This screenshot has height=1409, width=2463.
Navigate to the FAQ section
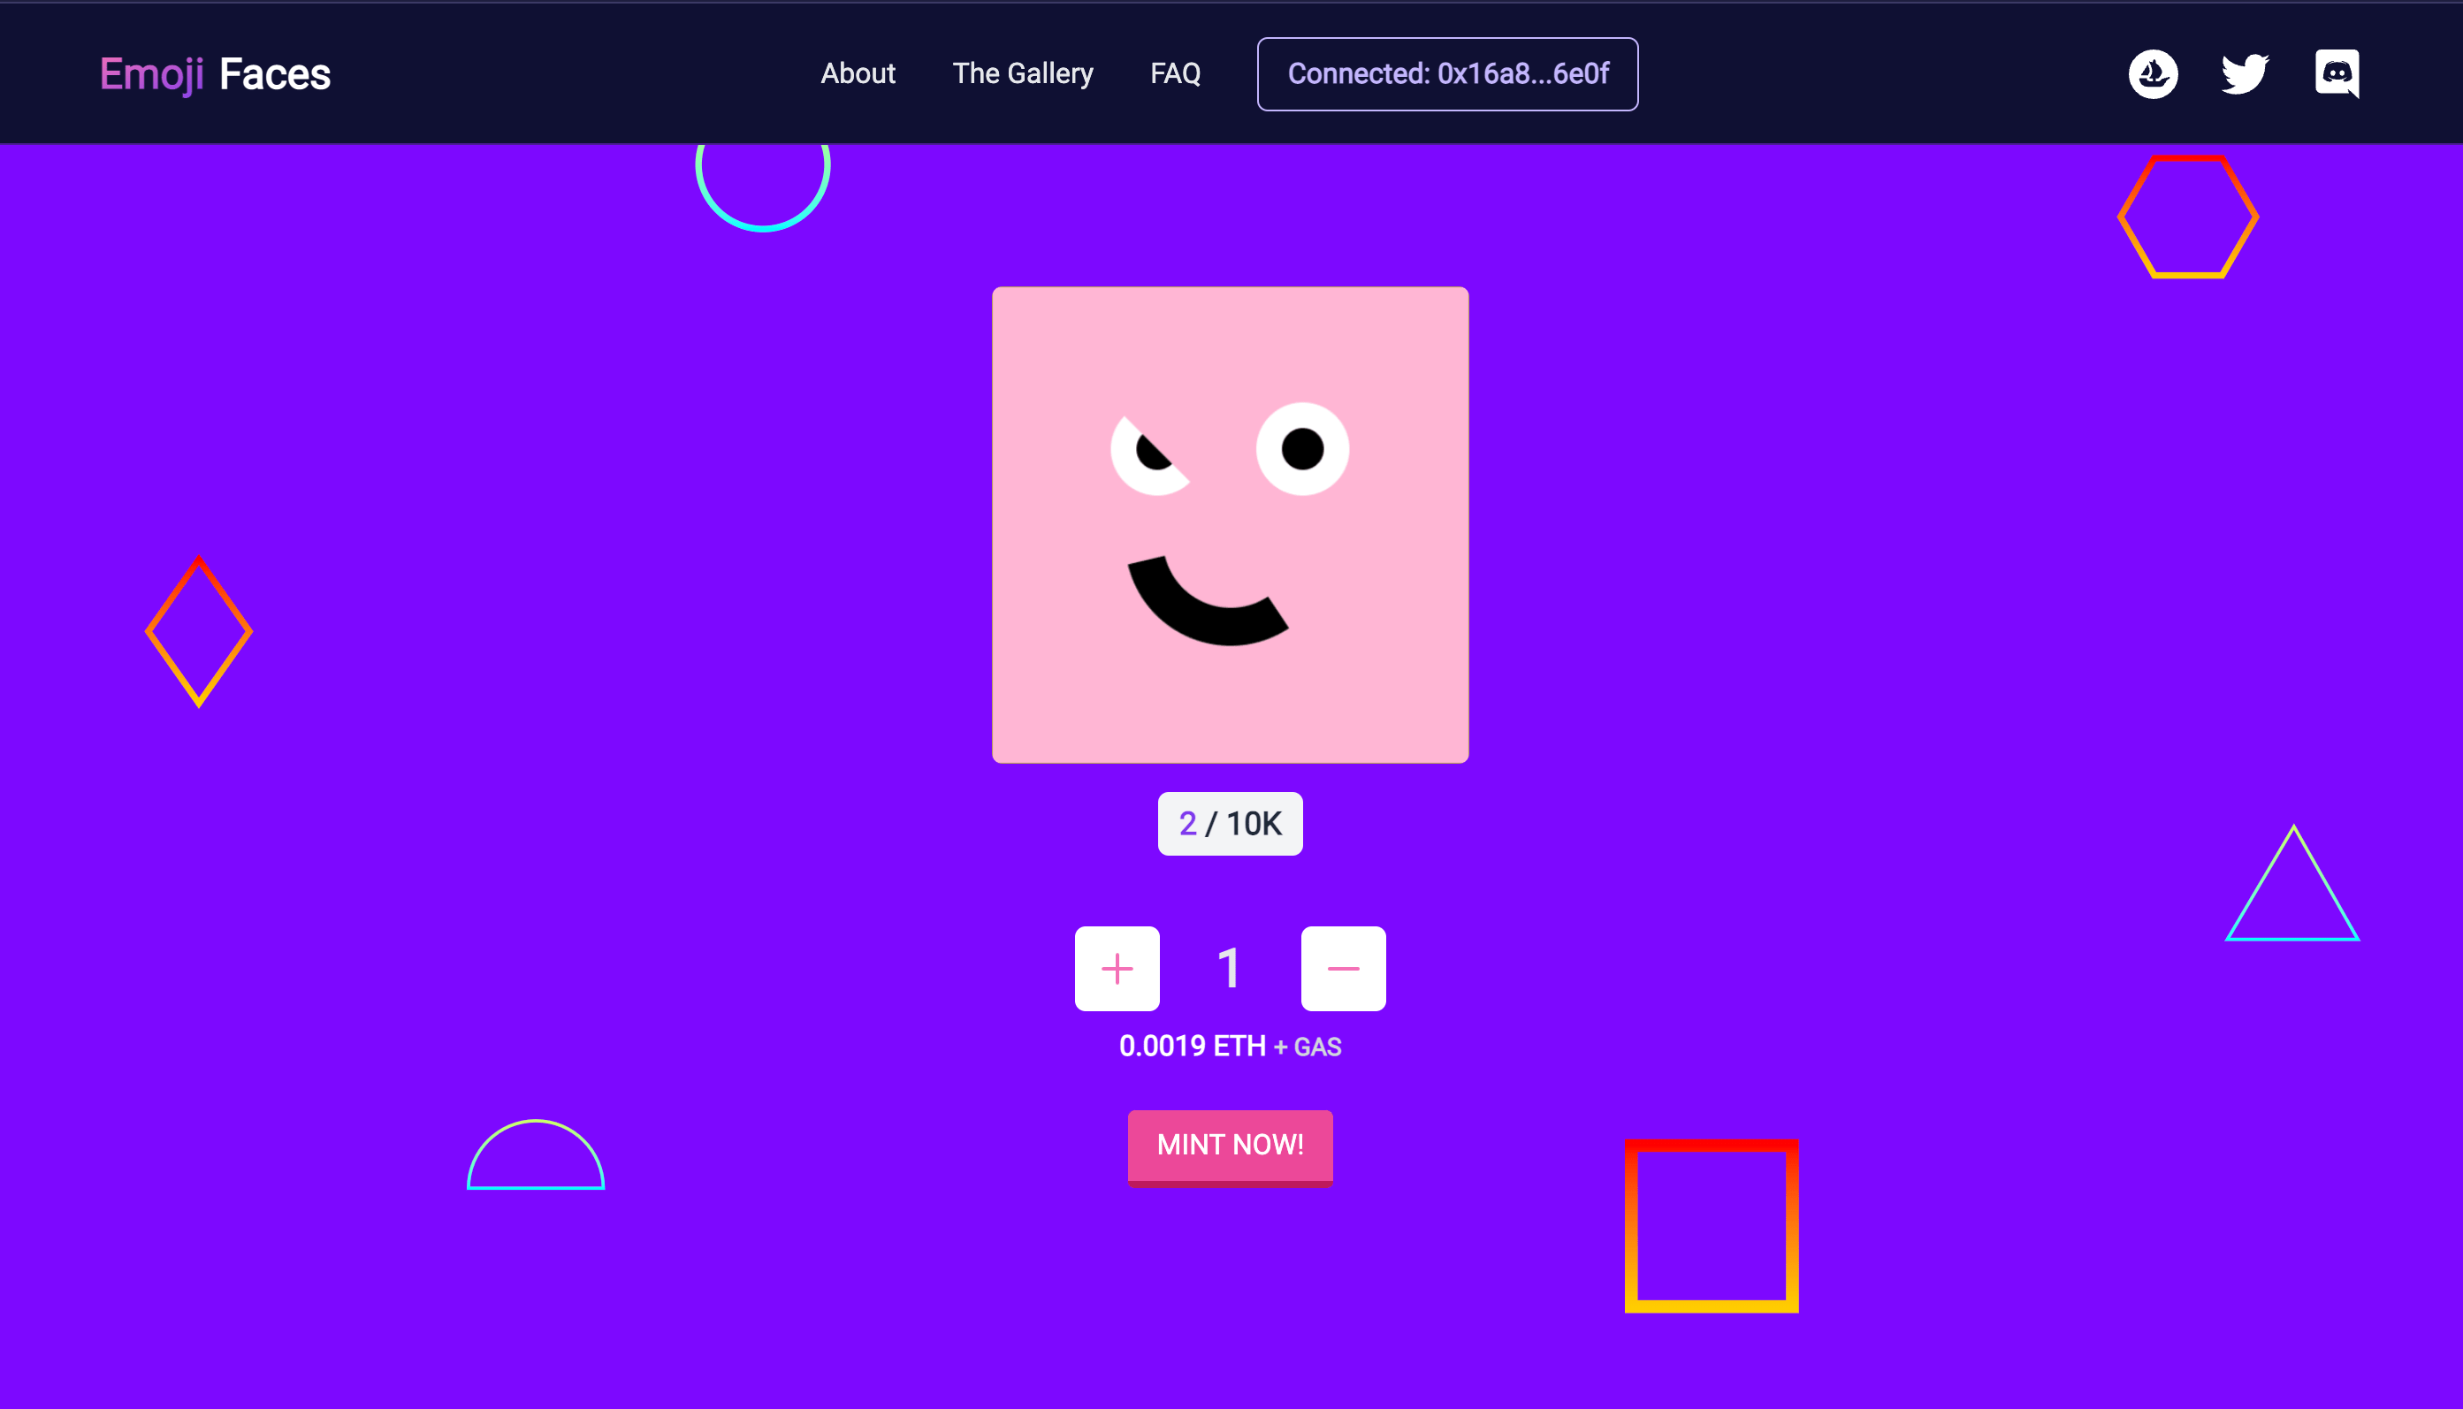click(1174, 73)
